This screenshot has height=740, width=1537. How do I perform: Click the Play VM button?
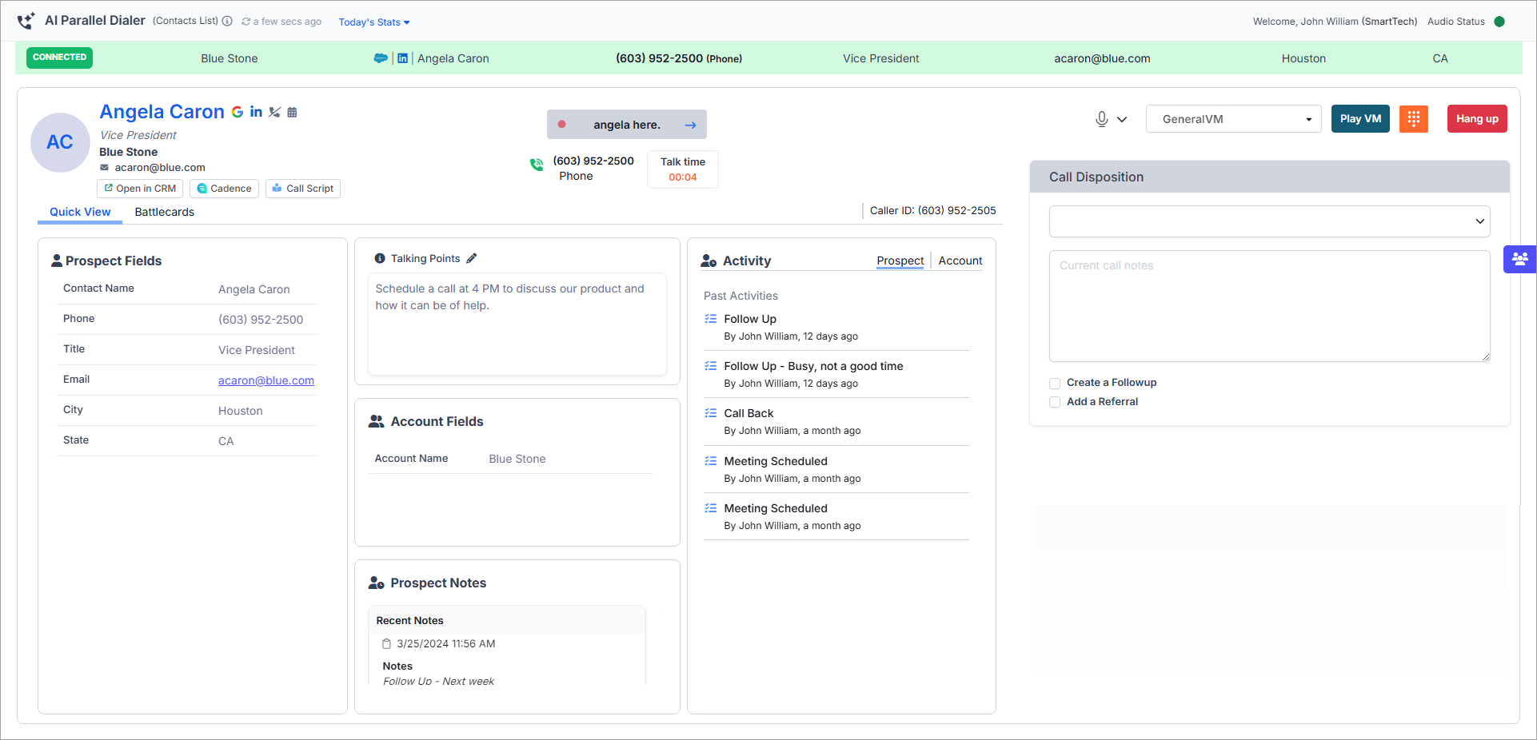(1360, 118)
